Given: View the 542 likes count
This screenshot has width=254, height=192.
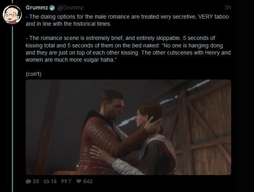Looking at the screenshot, I should coord(88,181).
